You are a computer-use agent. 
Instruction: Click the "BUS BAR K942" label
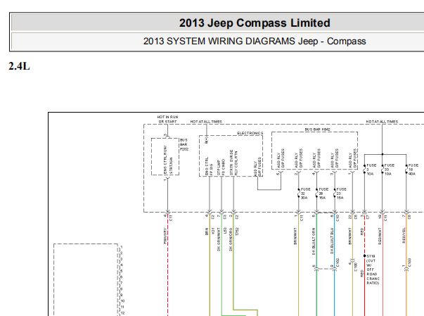317,129
